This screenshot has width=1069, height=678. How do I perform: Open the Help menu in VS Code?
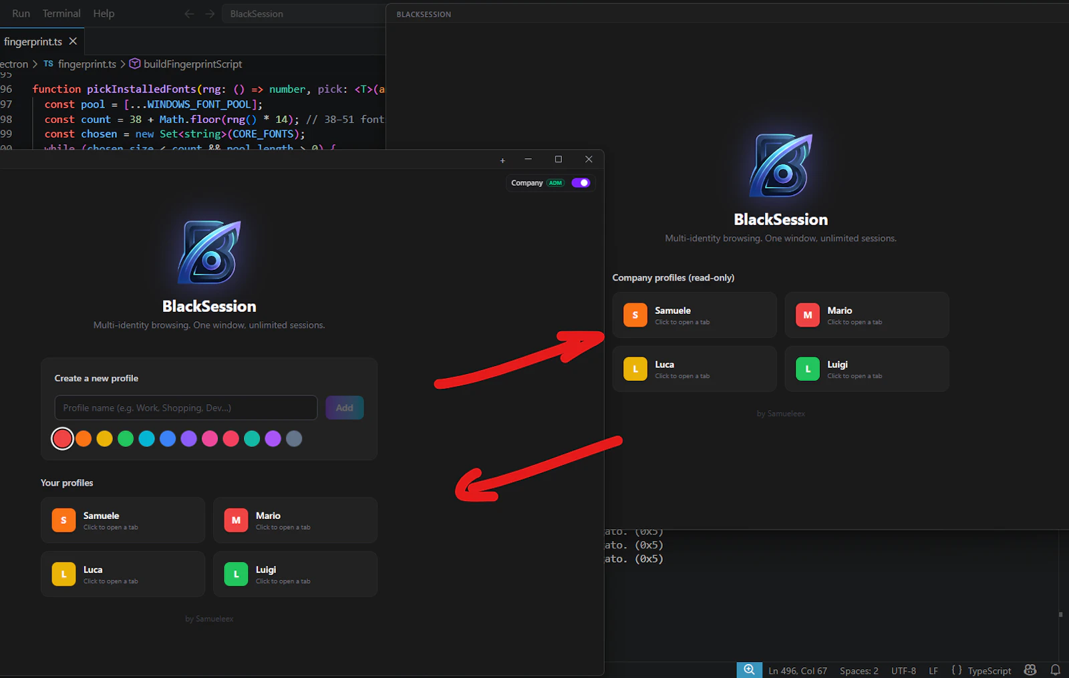tap(104, 13)
